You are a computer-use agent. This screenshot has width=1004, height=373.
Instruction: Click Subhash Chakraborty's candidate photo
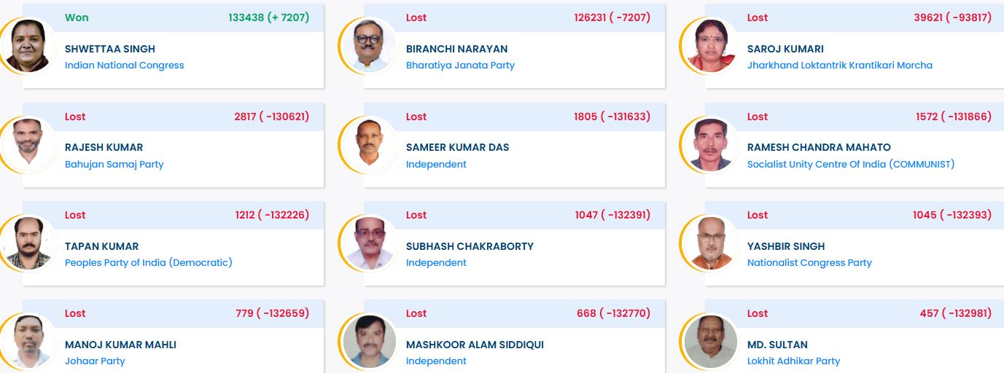370,243
